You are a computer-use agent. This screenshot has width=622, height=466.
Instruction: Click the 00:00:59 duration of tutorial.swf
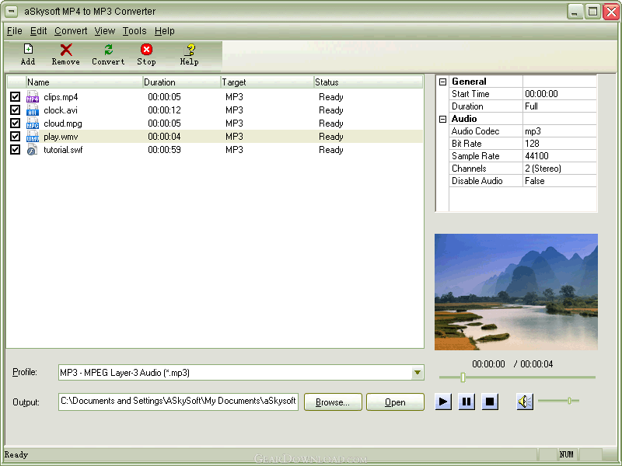[164, 150]
